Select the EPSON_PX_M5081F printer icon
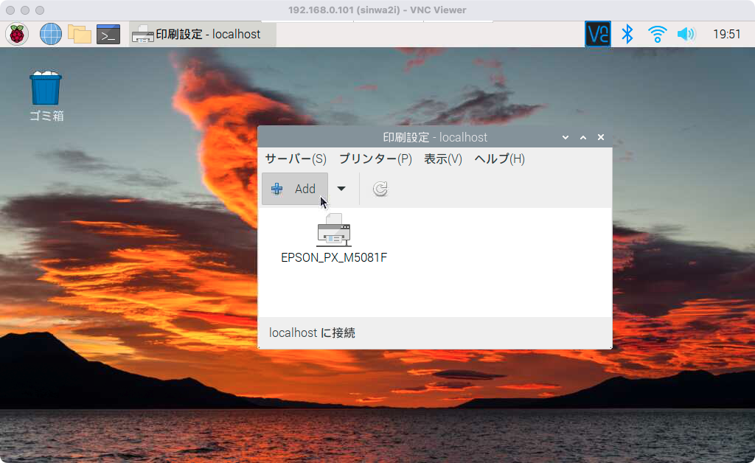Screen dimensions: 755x463 coord(334,231)
